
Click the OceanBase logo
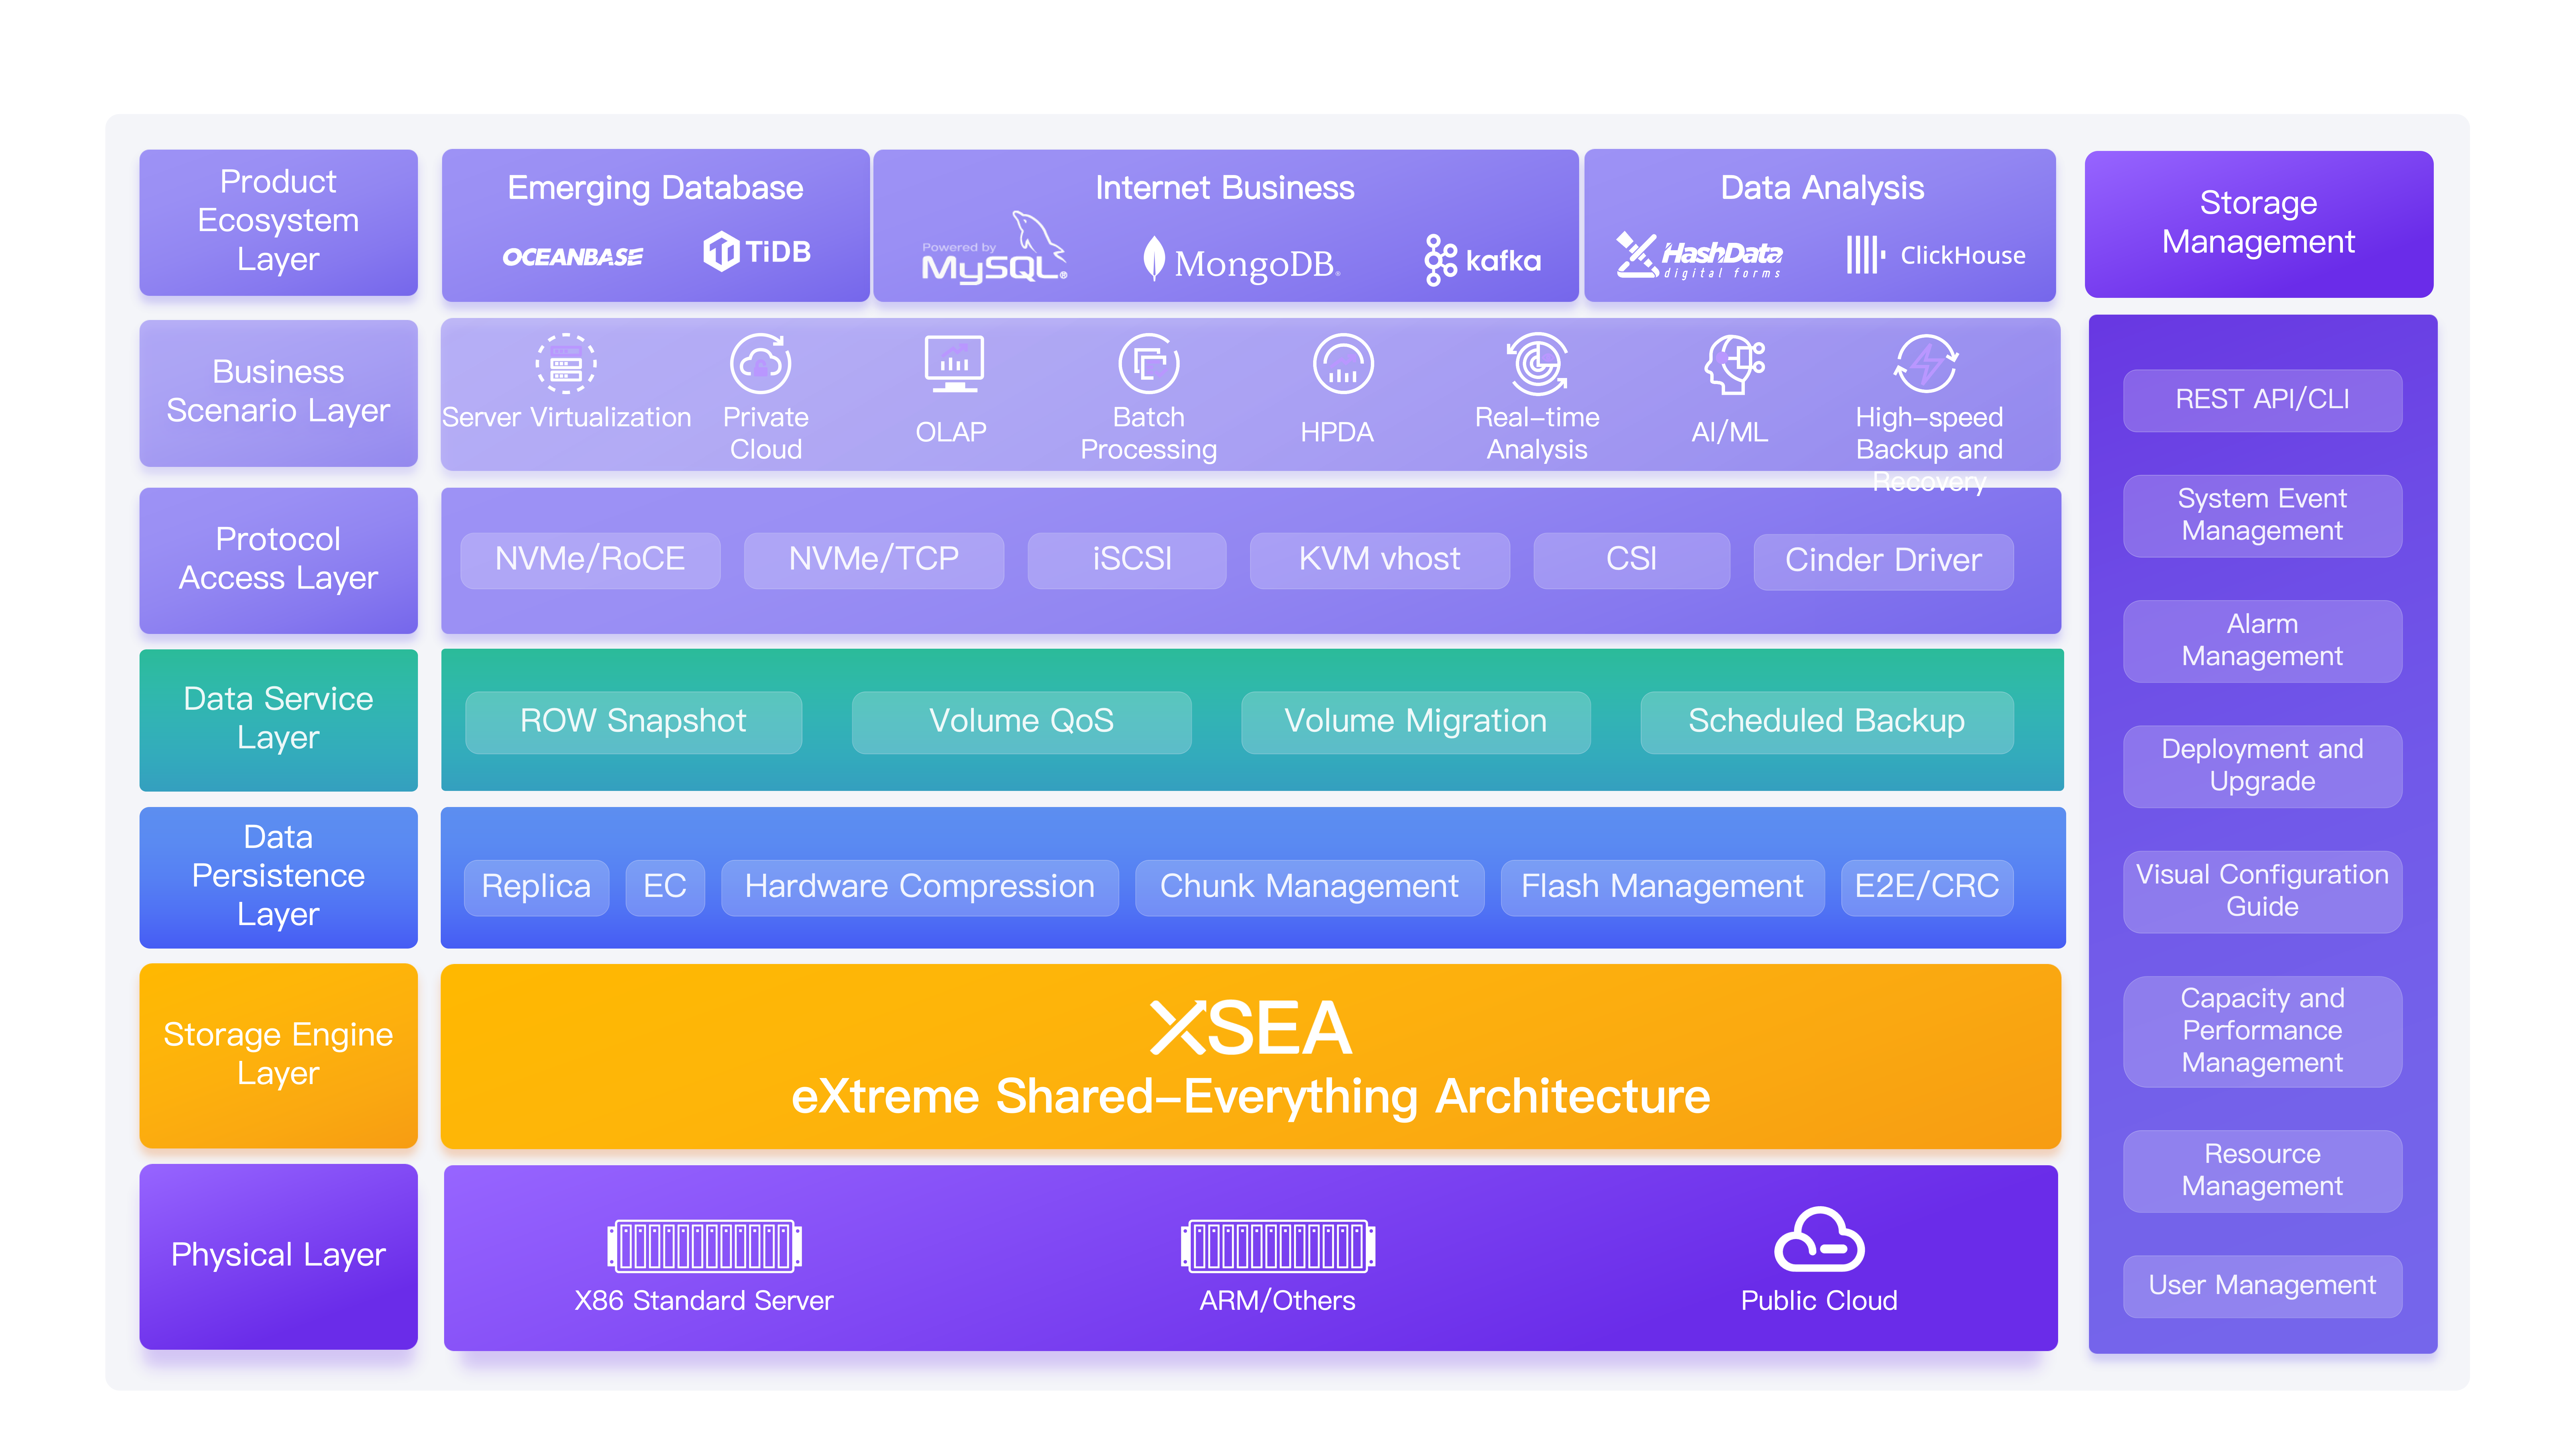click(573, 257)
